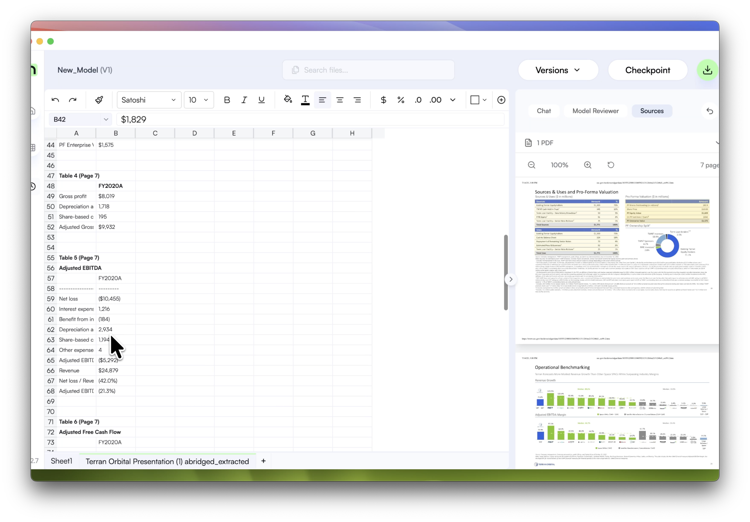This screenshot has height=522, width=750.
Task: Click the text color underline swatch
Action: (x=305, y=100)
